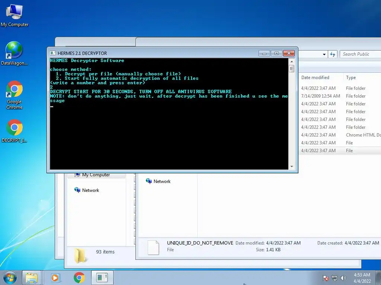Maximize the HERMES 2.1 DECRYPTOR window
381x285 pixels.
[276, 53]
